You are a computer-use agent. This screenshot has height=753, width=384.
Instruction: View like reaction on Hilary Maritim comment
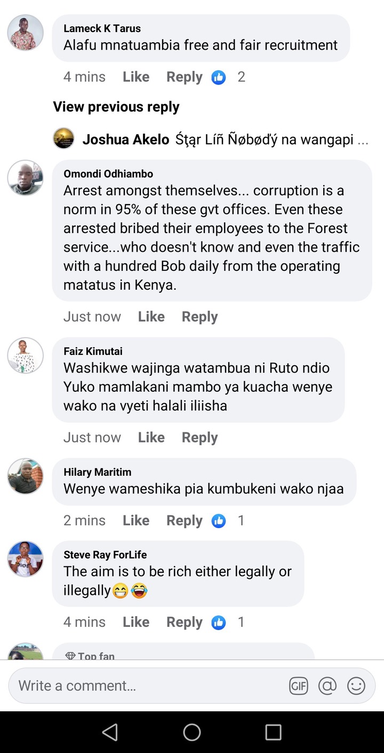(x=228, y=521)
